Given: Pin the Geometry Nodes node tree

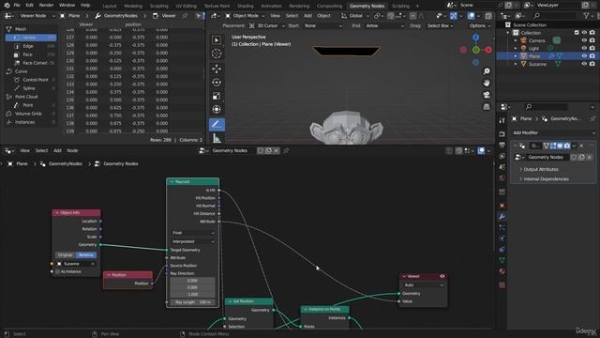Looking at the screenshot, I should 286,150.
